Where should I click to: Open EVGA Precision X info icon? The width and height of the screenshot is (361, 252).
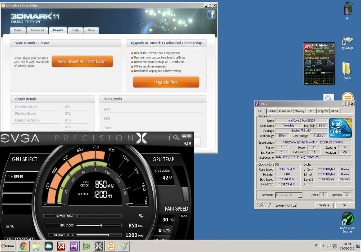tap(169, 138)
